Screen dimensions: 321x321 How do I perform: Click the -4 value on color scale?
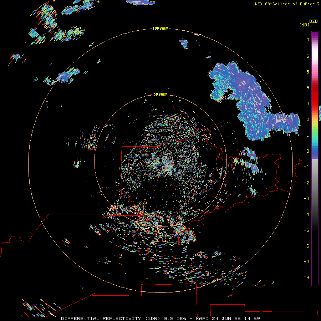click(x=306, y=214)
